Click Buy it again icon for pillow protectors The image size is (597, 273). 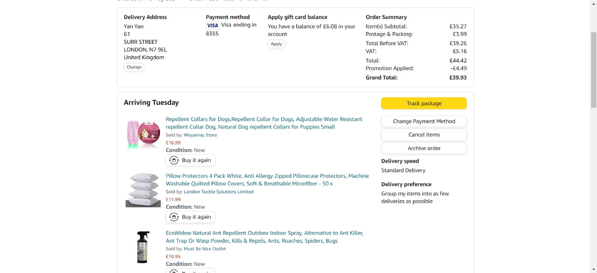pos(174,217)
